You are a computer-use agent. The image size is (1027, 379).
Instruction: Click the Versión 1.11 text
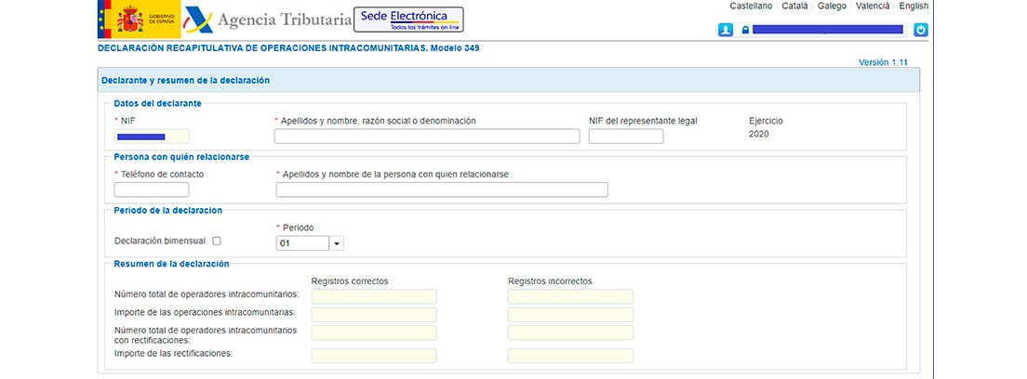(x=883, y=62)
